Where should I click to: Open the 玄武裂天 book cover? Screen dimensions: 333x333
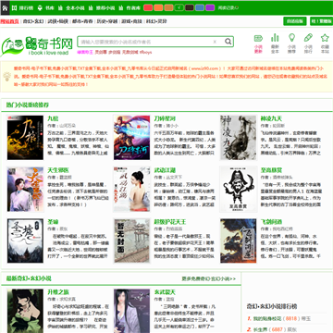click(x=132, y=311)
